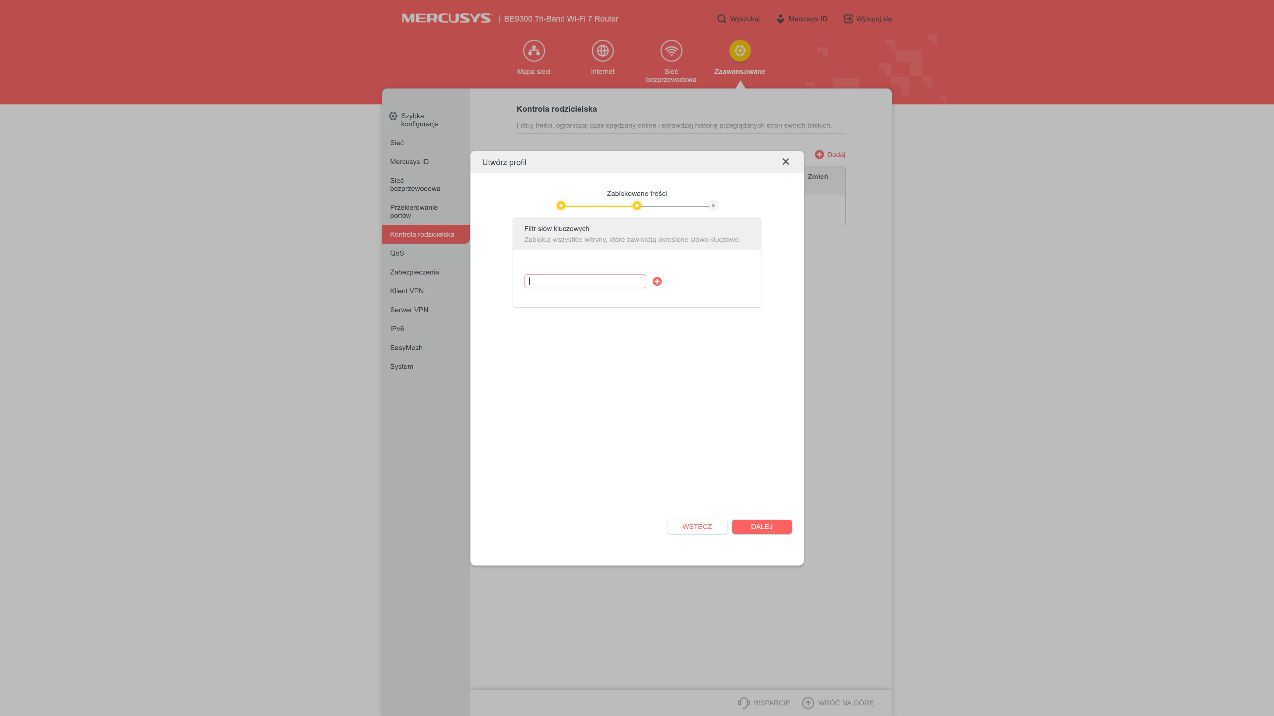The height and width of the screenshot is (716, 1274).
Task: Open EasyMesh in the sidebar
Action: coord(406,348)
